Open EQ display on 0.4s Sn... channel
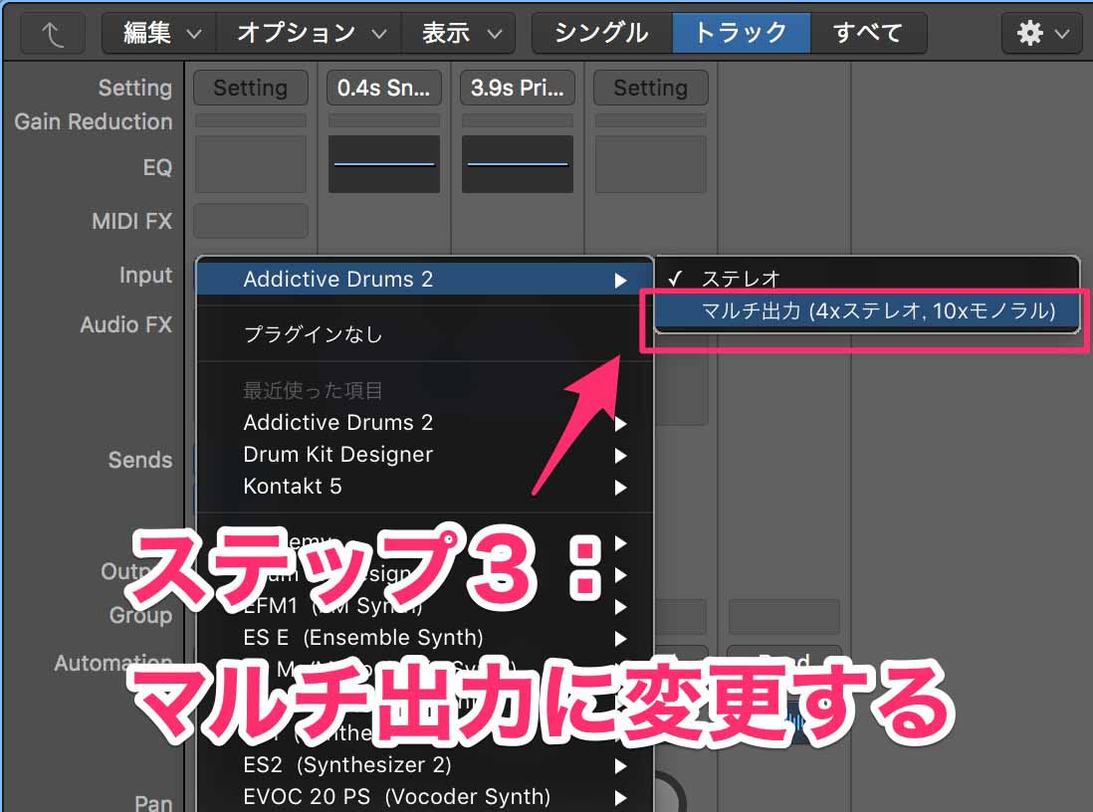The height and width of the screenshot is (812, 1093). (384, 164)
